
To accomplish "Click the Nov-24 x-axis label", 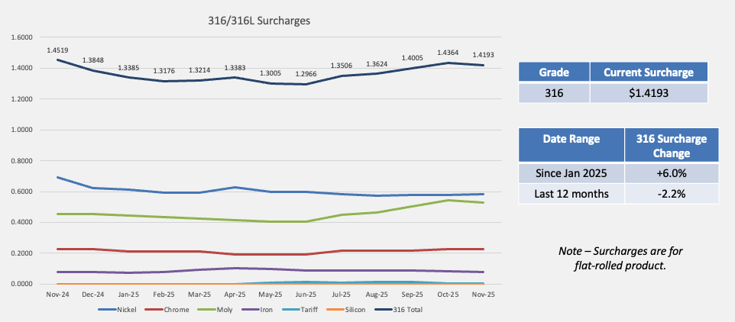I will click(x=57, y=295).
